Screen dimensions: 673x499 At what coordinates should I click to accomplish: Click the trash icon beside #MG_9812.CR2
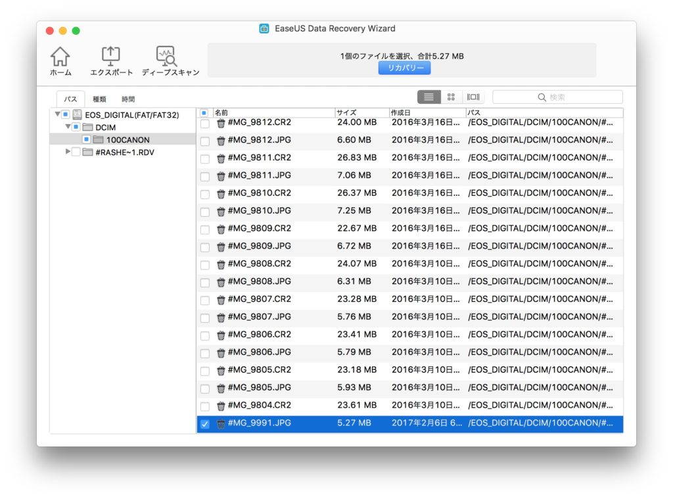pyautogui.click(x=221, y=123)
